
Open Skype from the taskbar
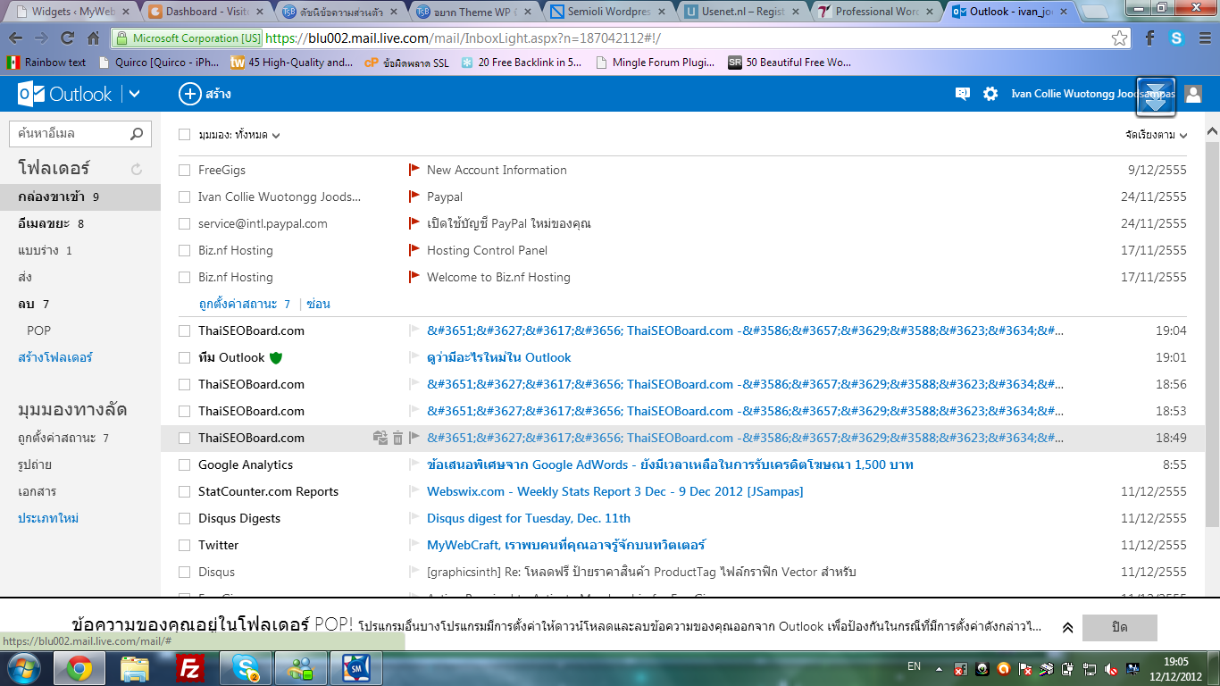click(244, 668)
